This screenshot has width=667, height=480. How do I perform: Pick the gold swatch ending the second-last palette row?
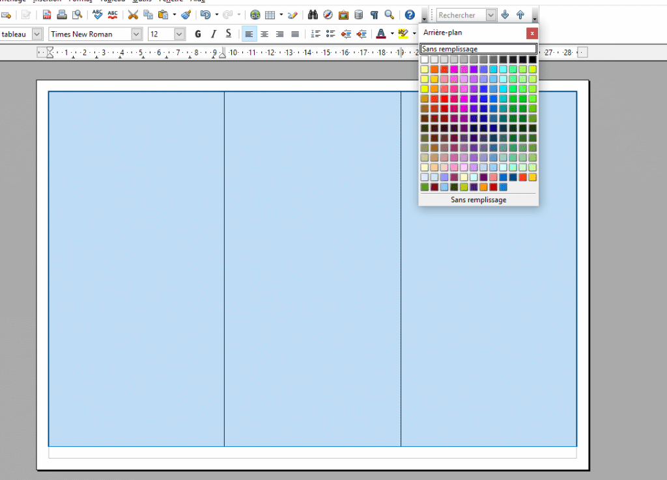point(533,177)
